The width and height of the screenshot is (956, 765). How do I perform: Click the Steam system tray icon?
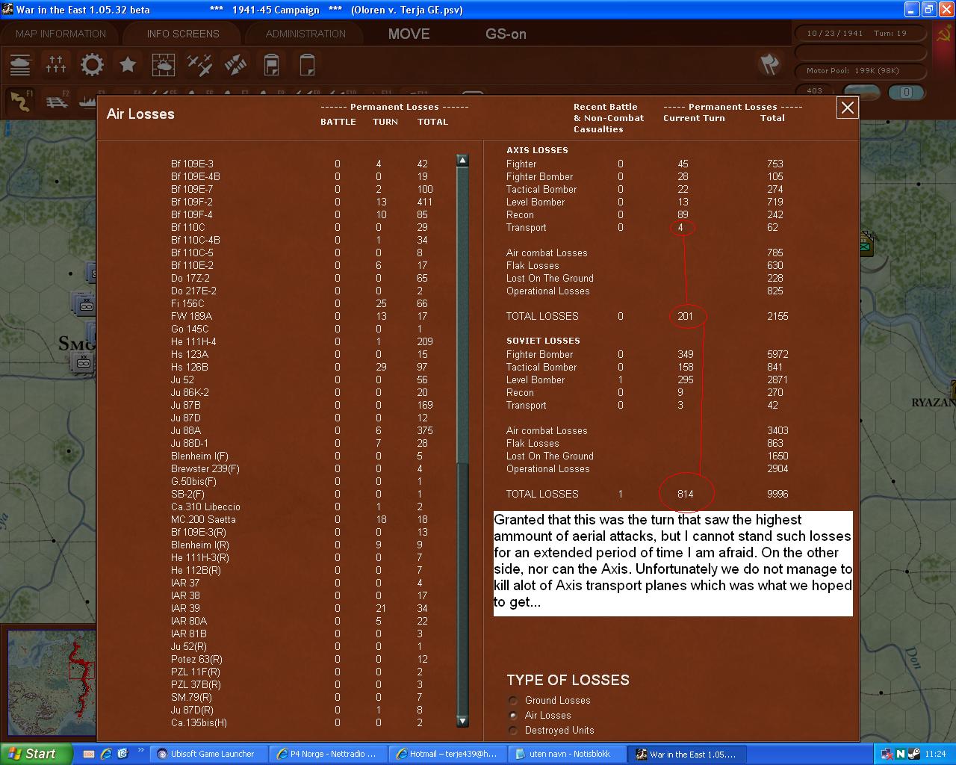pyautogui.click(x=915, y=754)
